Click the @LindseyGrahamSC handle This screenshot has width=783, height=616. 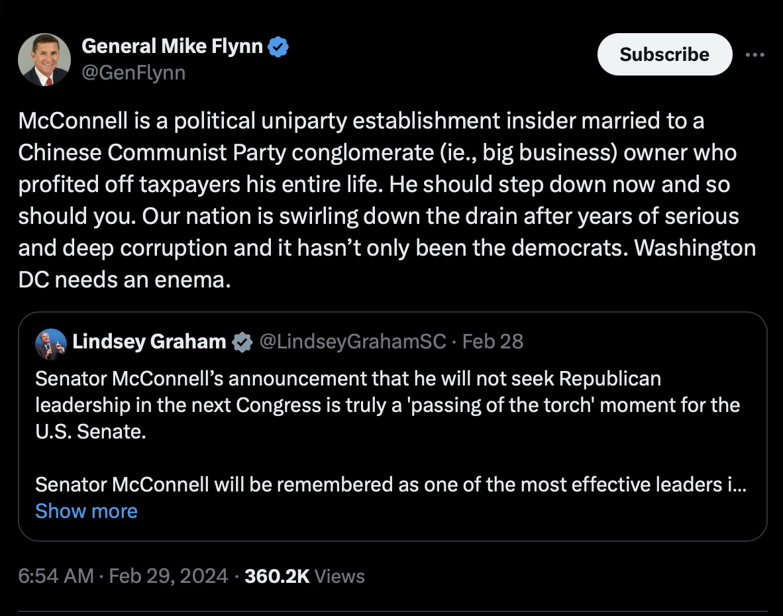pyautogui.click(x=352, y=342)
